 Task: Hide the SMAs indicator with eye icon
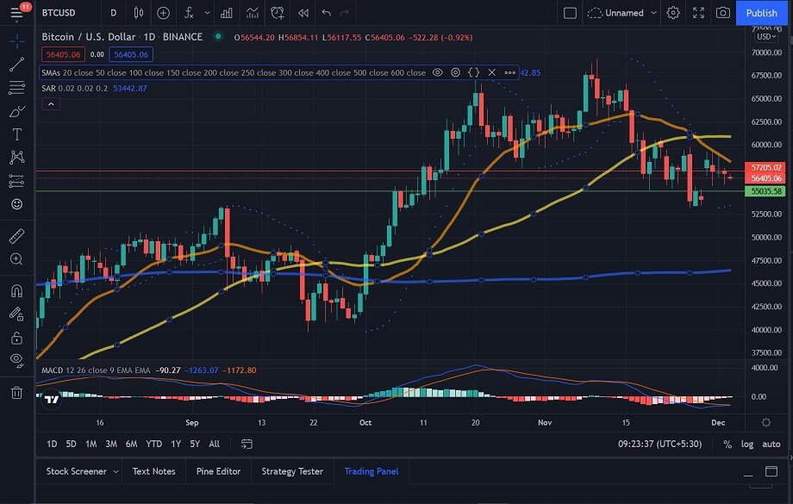[438, 72]
